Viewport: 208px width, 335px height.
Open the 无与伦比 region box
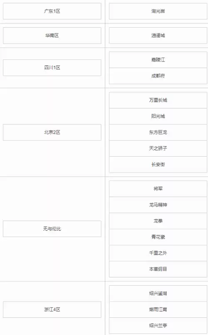pyautogui.click(x=52, y=229)
